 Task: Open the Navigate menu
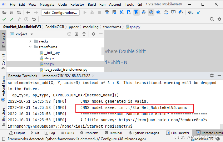click(47, 5)
